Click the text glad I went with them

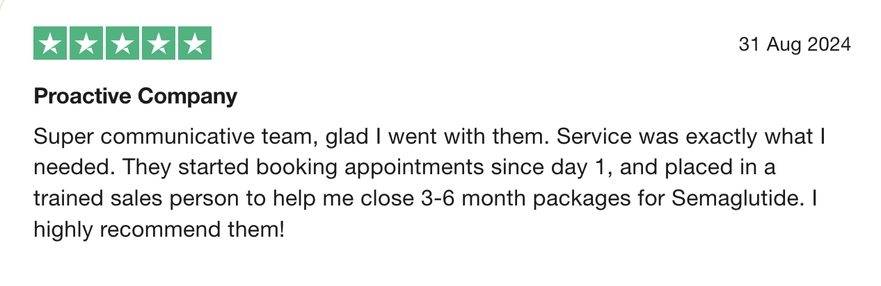click(438, 137)
